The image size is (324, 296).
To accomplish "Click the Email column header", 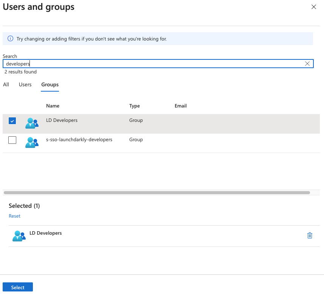I will 180,106.
